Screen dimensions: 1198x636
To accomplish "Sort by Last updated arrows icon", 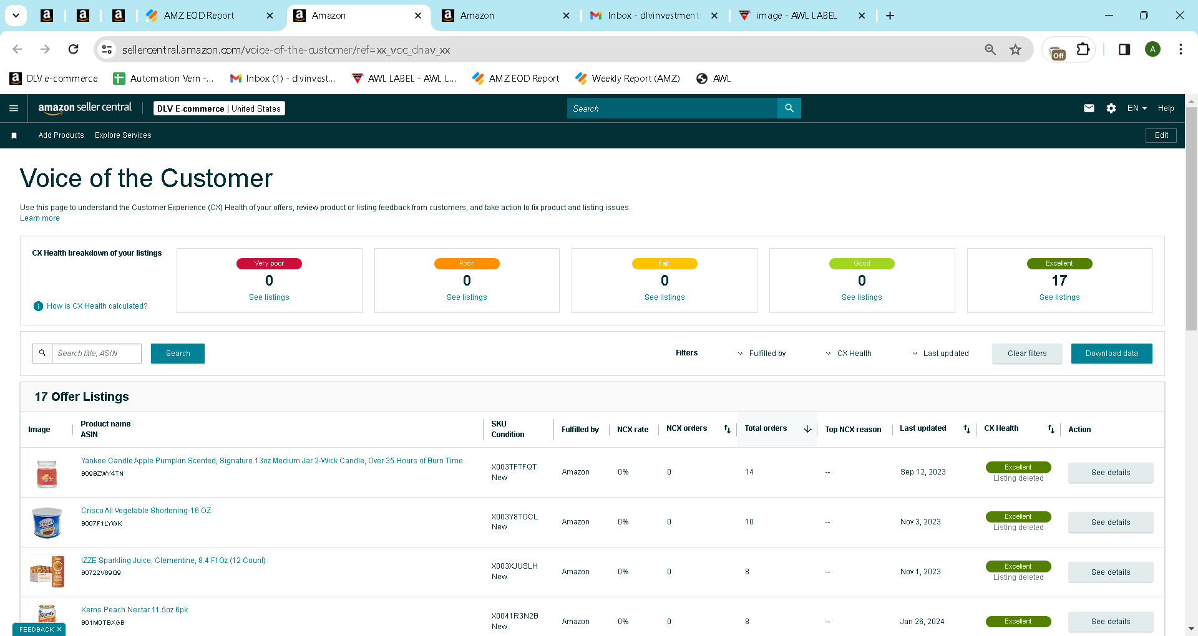I will coord(967,429).
